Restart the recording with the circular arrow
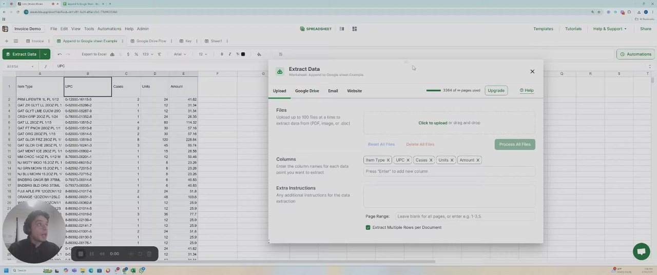 pyautogui.click(x=140, y=253)
